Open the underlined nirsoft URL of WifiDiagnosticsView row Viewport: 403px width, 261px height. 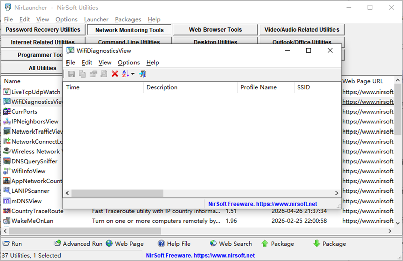tap(368, 102)
